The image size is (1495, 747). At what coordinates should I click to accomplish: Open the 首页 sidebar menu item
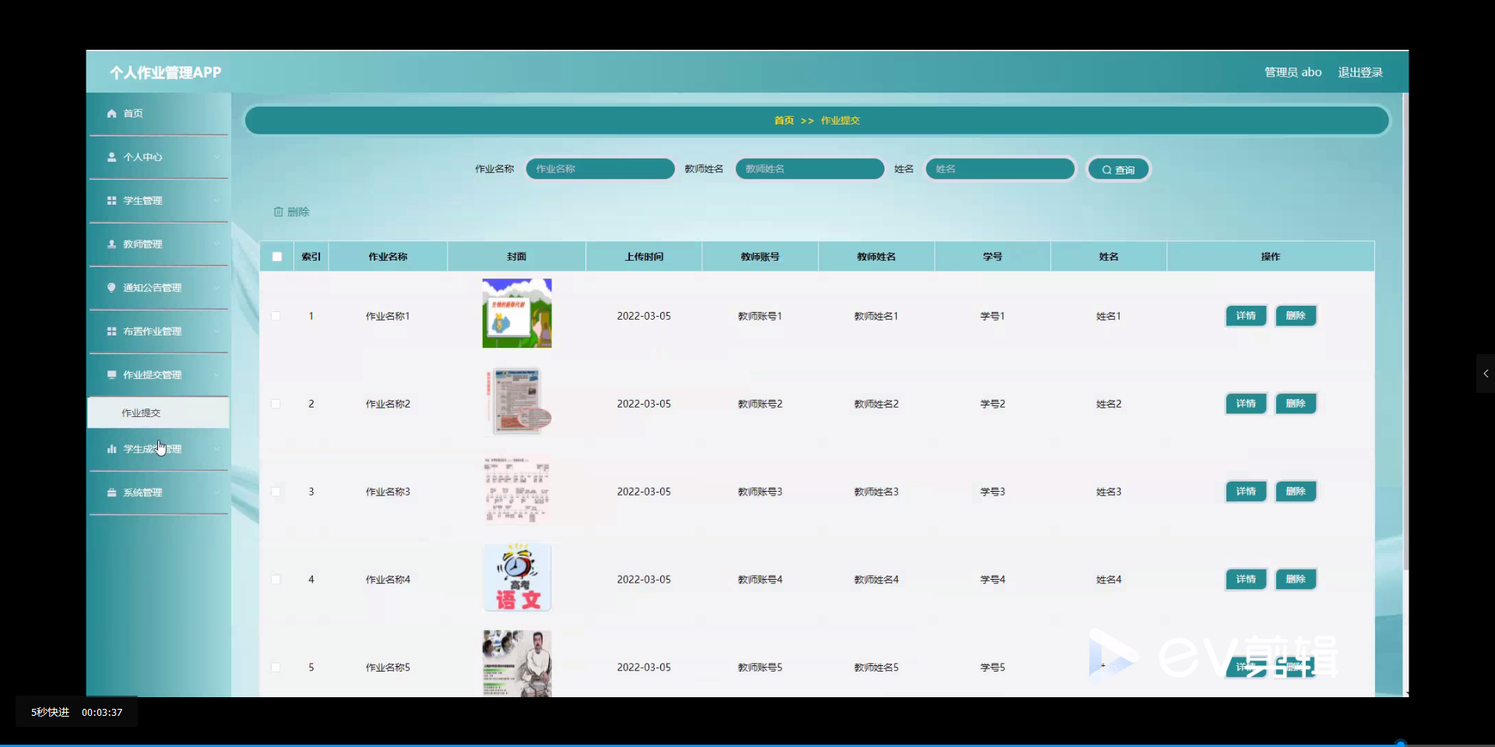click(159, 114)
